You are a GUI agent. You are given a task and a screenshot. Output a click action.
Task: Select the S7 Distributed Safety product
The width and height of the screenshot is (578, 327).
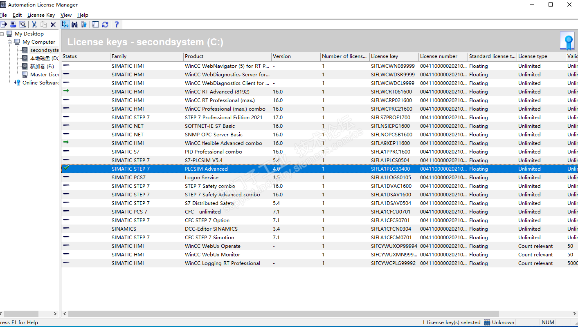pos(210,203)
